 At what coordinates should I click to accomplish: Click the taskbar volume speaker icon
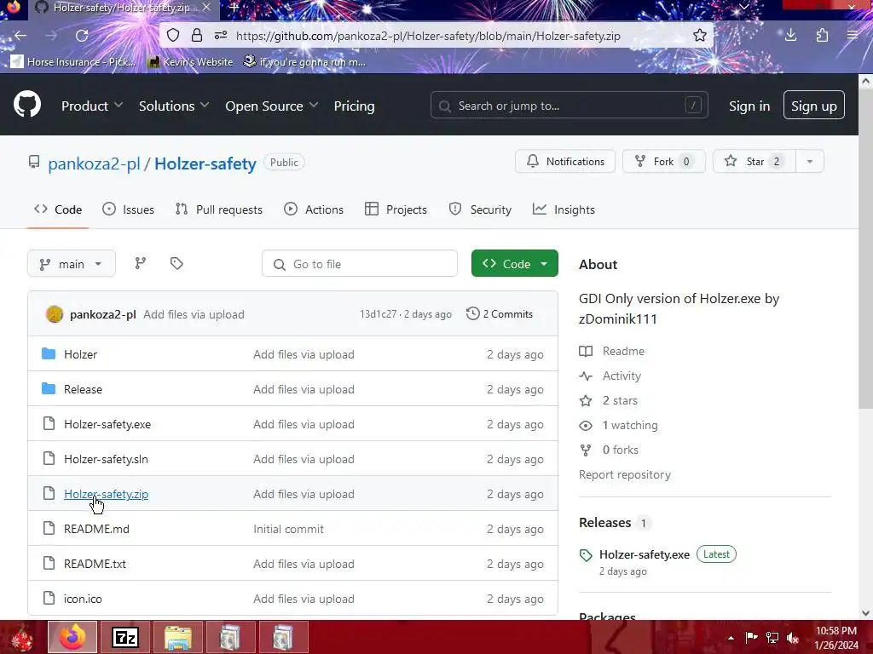pyautogui.click(x=792, y=638)
